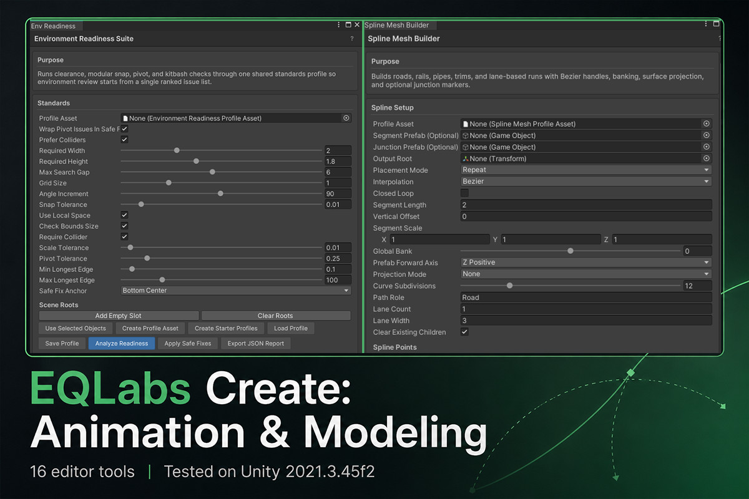The width and height of the screenshot is (749, 499).
Task: Click the Segment Prefab game object cube icon
Action: point(465,135)
